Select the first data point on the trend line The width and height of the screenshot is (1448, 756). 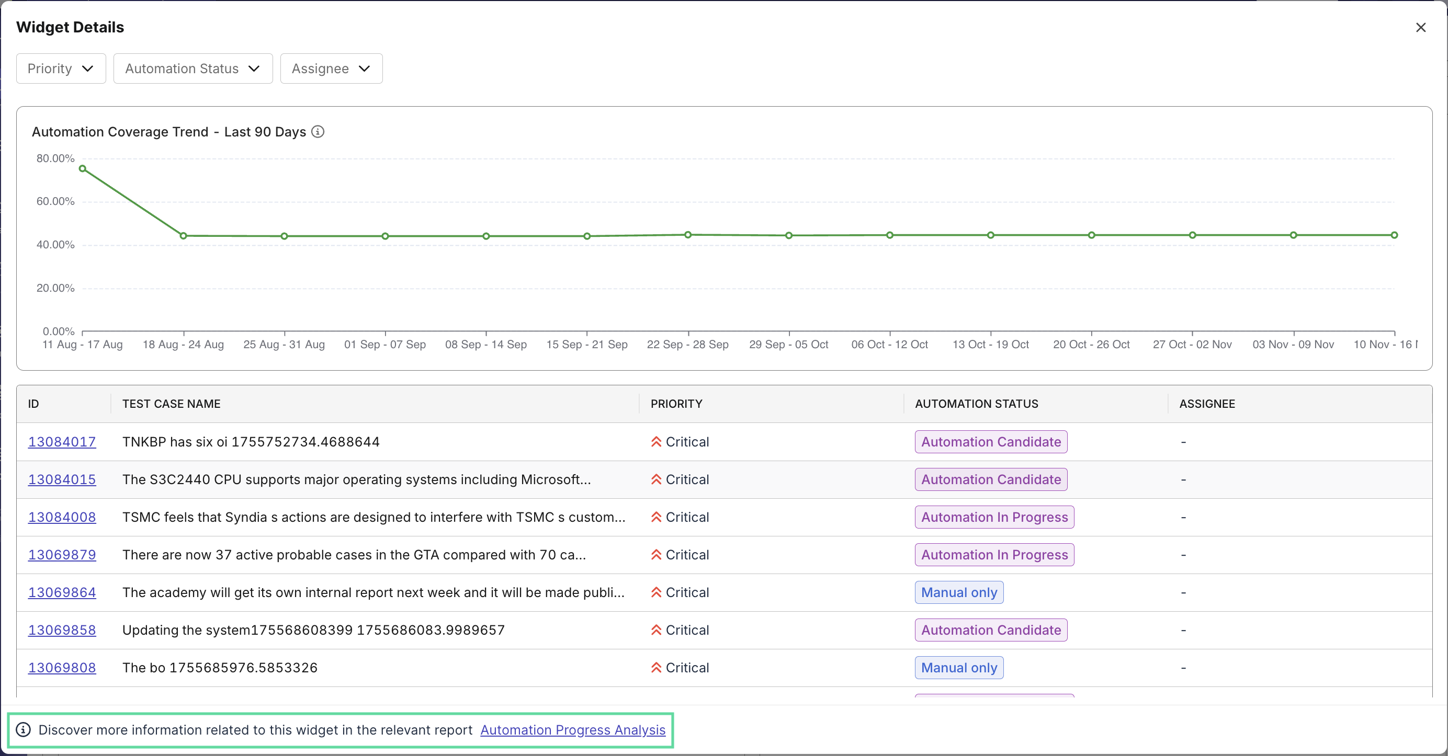tap(83, 168)
